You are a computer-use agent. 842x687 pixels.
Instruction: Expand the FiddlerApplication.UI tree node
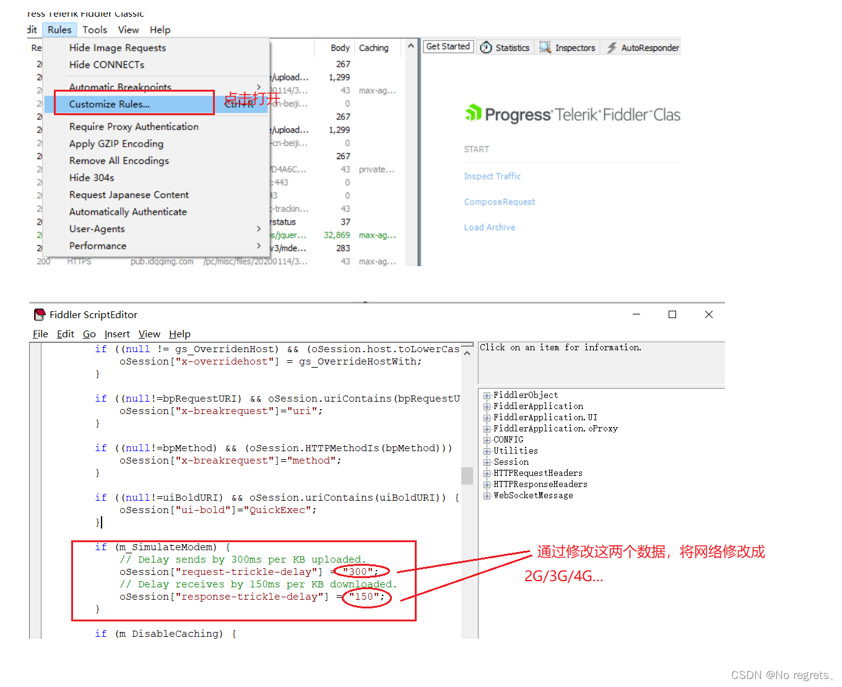(x=487, y=418)
